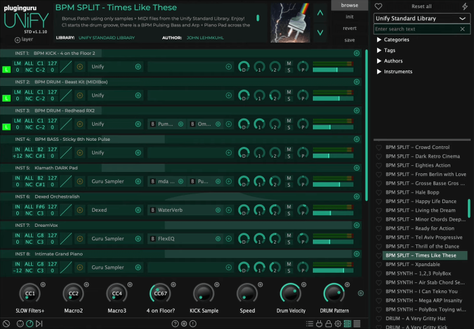The image size is (474, 329).
Task: Click the circle icon right of the macro knobs
Action: [361, 293]
